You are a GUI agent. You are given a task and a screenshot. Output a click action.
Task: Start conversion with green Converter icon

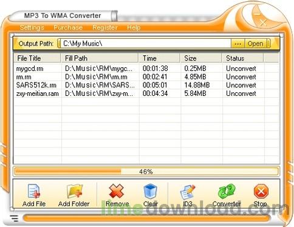tap(227, 191)
